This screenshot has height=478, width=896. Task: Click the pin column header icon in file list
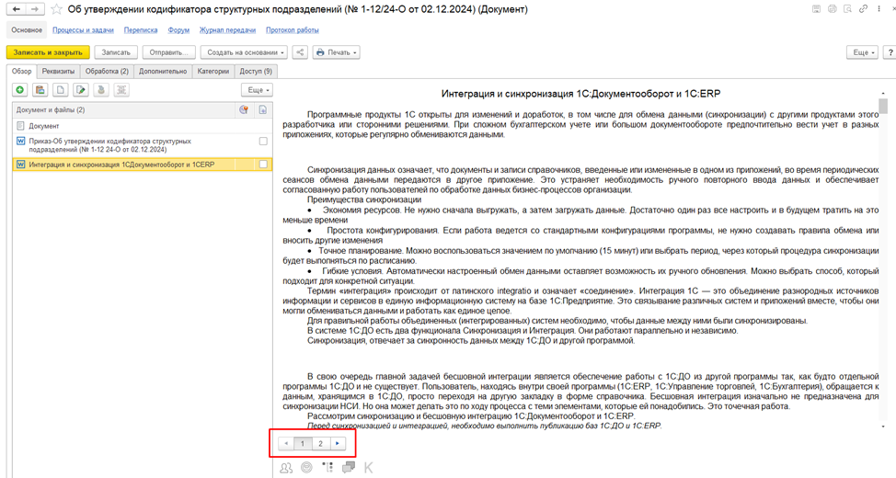coord(244,109)
